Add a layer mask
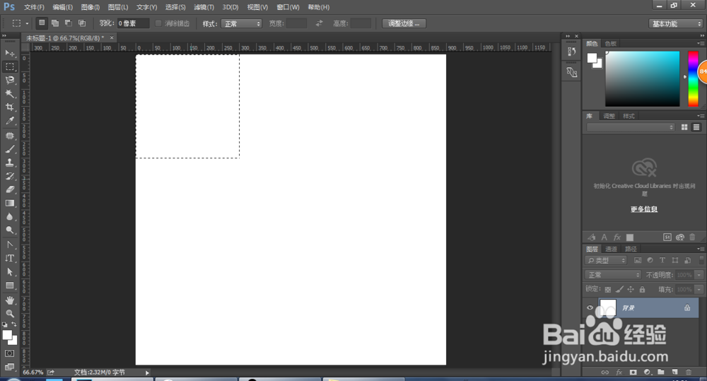Screen dimensions: 707x381 pyautogui.click(x=633, y=372)
